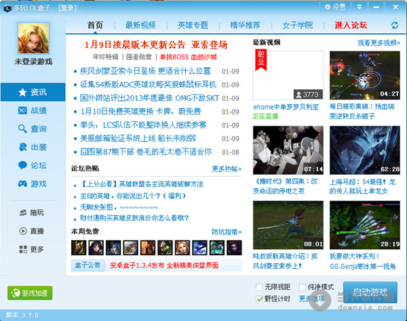Click the refresh icon beside 进入论坛

pyautogui.click(x=395, y=25)
